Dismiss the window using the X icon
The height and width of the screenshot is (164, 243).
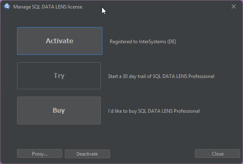234,6
